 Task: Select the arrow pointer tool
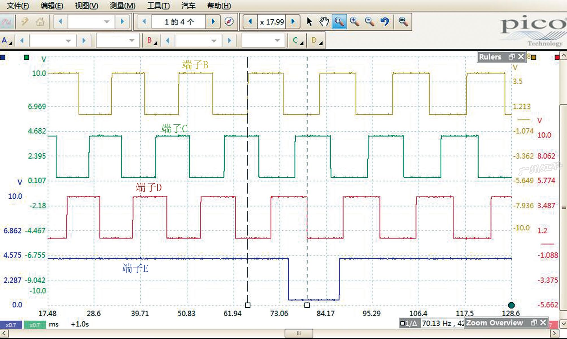click(309, 22)
